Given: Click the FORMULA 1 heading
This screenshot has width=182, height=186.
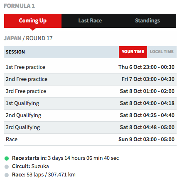Looking at the screenshot, I should click(x=19, y=6).
